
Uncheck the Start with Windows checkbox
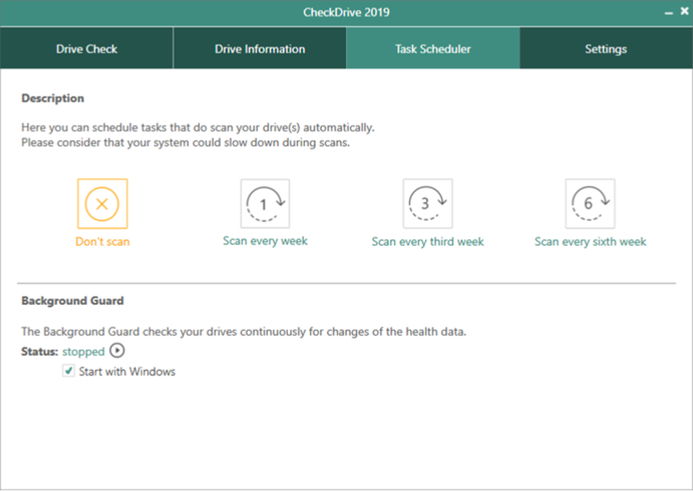point(69,371)
